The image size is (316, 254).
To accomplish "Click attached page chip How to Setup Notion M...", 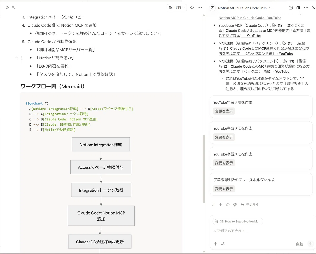I will point(238,221).
